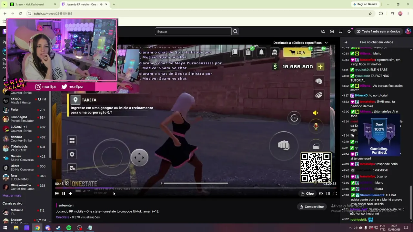Open the taskbar volume icon
The width and height of the screenshot is (413, 232).
355,228
